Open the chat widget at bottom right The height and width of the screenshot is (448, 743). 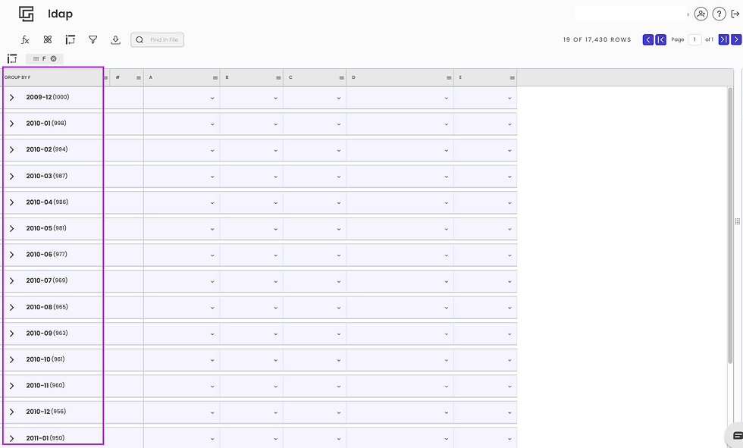pos(736,435)
